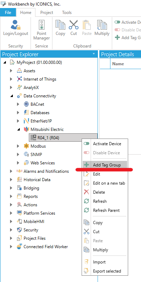Choose Multiply from the context menu
141x282 pixels.
tap(105, 250)
